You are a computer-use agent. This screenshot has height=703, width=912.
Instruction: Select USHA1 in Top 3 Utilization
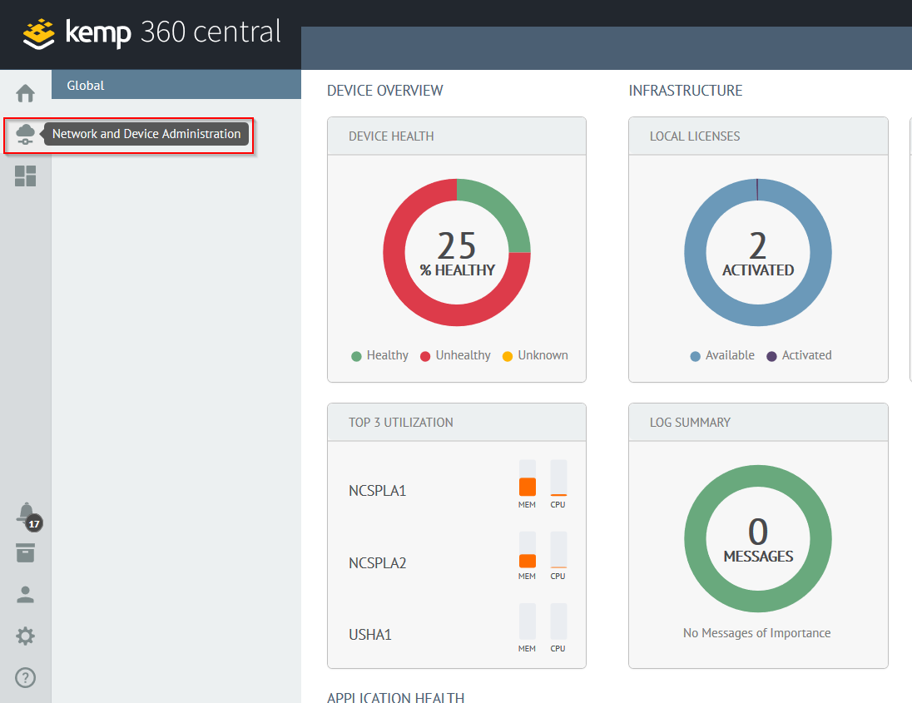[x=370, y=635]
